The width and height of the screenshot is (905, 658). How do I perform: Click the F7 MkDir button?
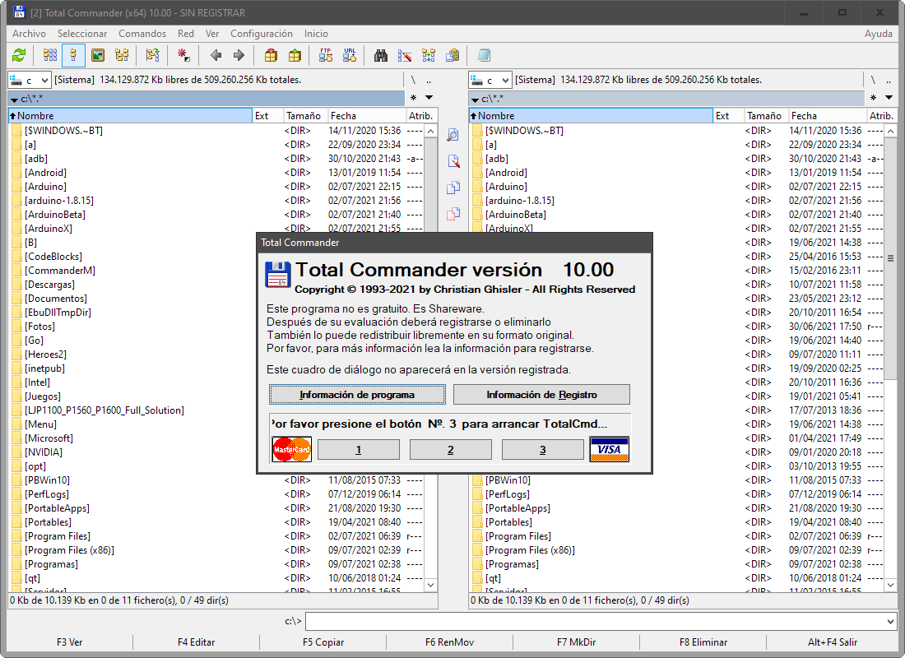point(577,642)
